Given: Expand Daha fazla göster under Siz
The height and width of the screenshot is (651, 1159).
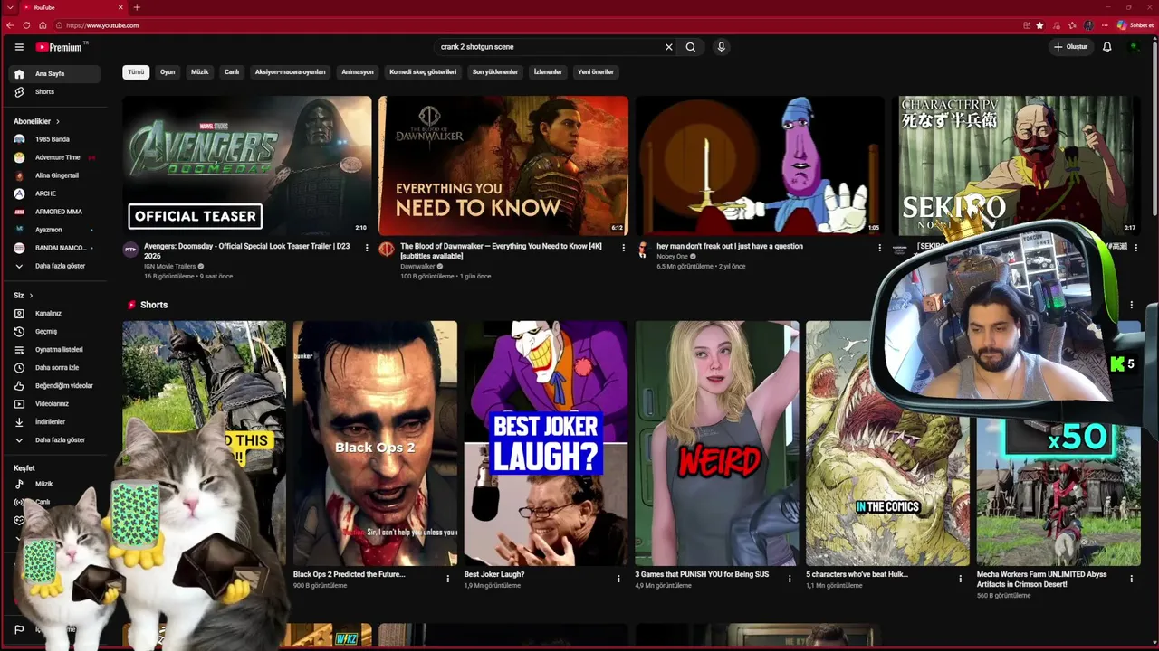Looking at the screenshot, I should (x=55, y=440).
